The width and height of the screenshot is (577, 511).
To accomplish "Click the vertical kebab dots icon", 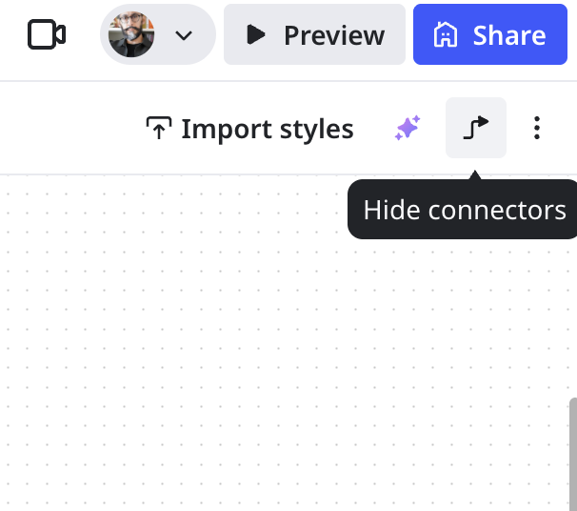I will tap(537, 128).
